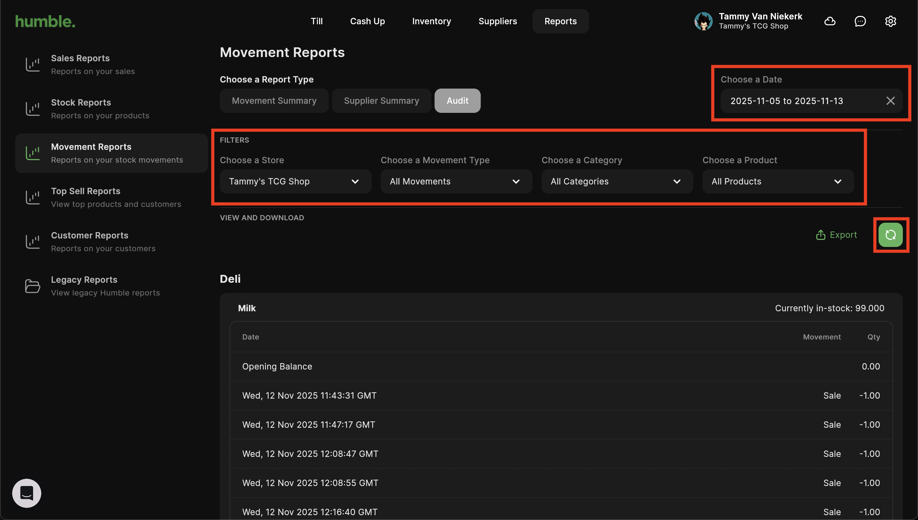Click the Legacy Reports folder icon
This screenshot has width=918, height=520.
point(32,286)
